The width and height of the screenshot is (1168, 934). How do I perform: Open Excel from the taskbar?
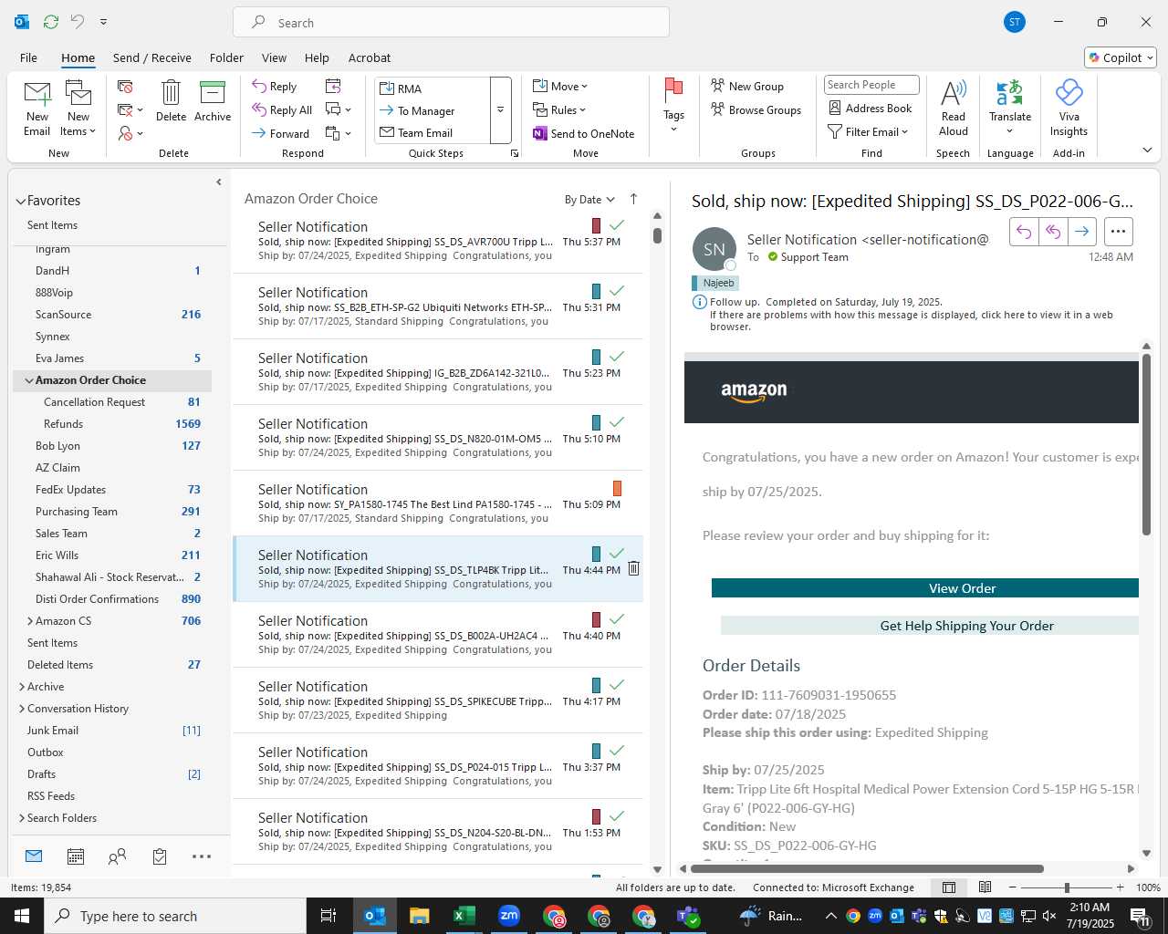coord(464,916)
